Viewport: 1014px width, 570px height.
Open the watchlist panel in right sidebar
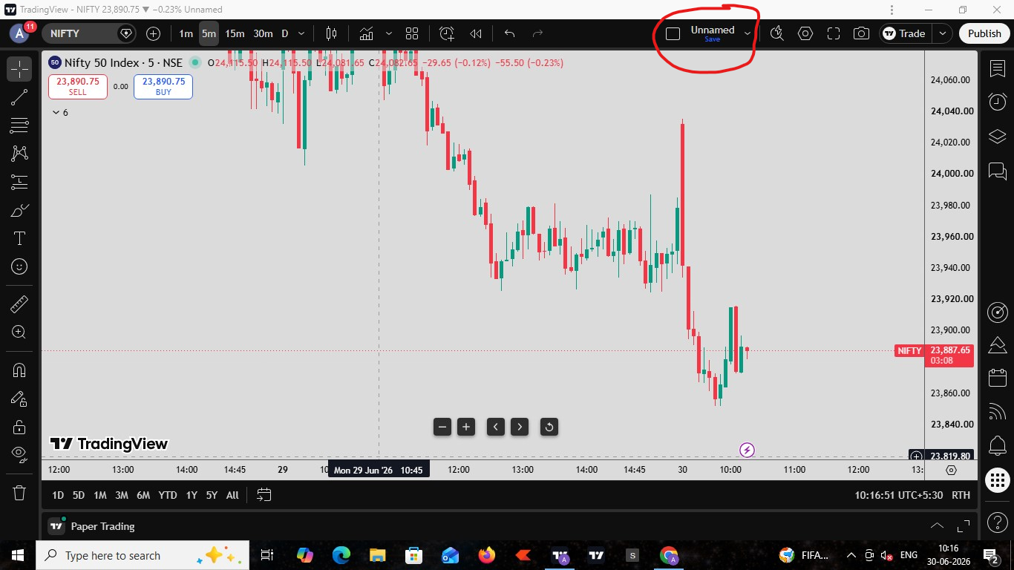[997, 68]
